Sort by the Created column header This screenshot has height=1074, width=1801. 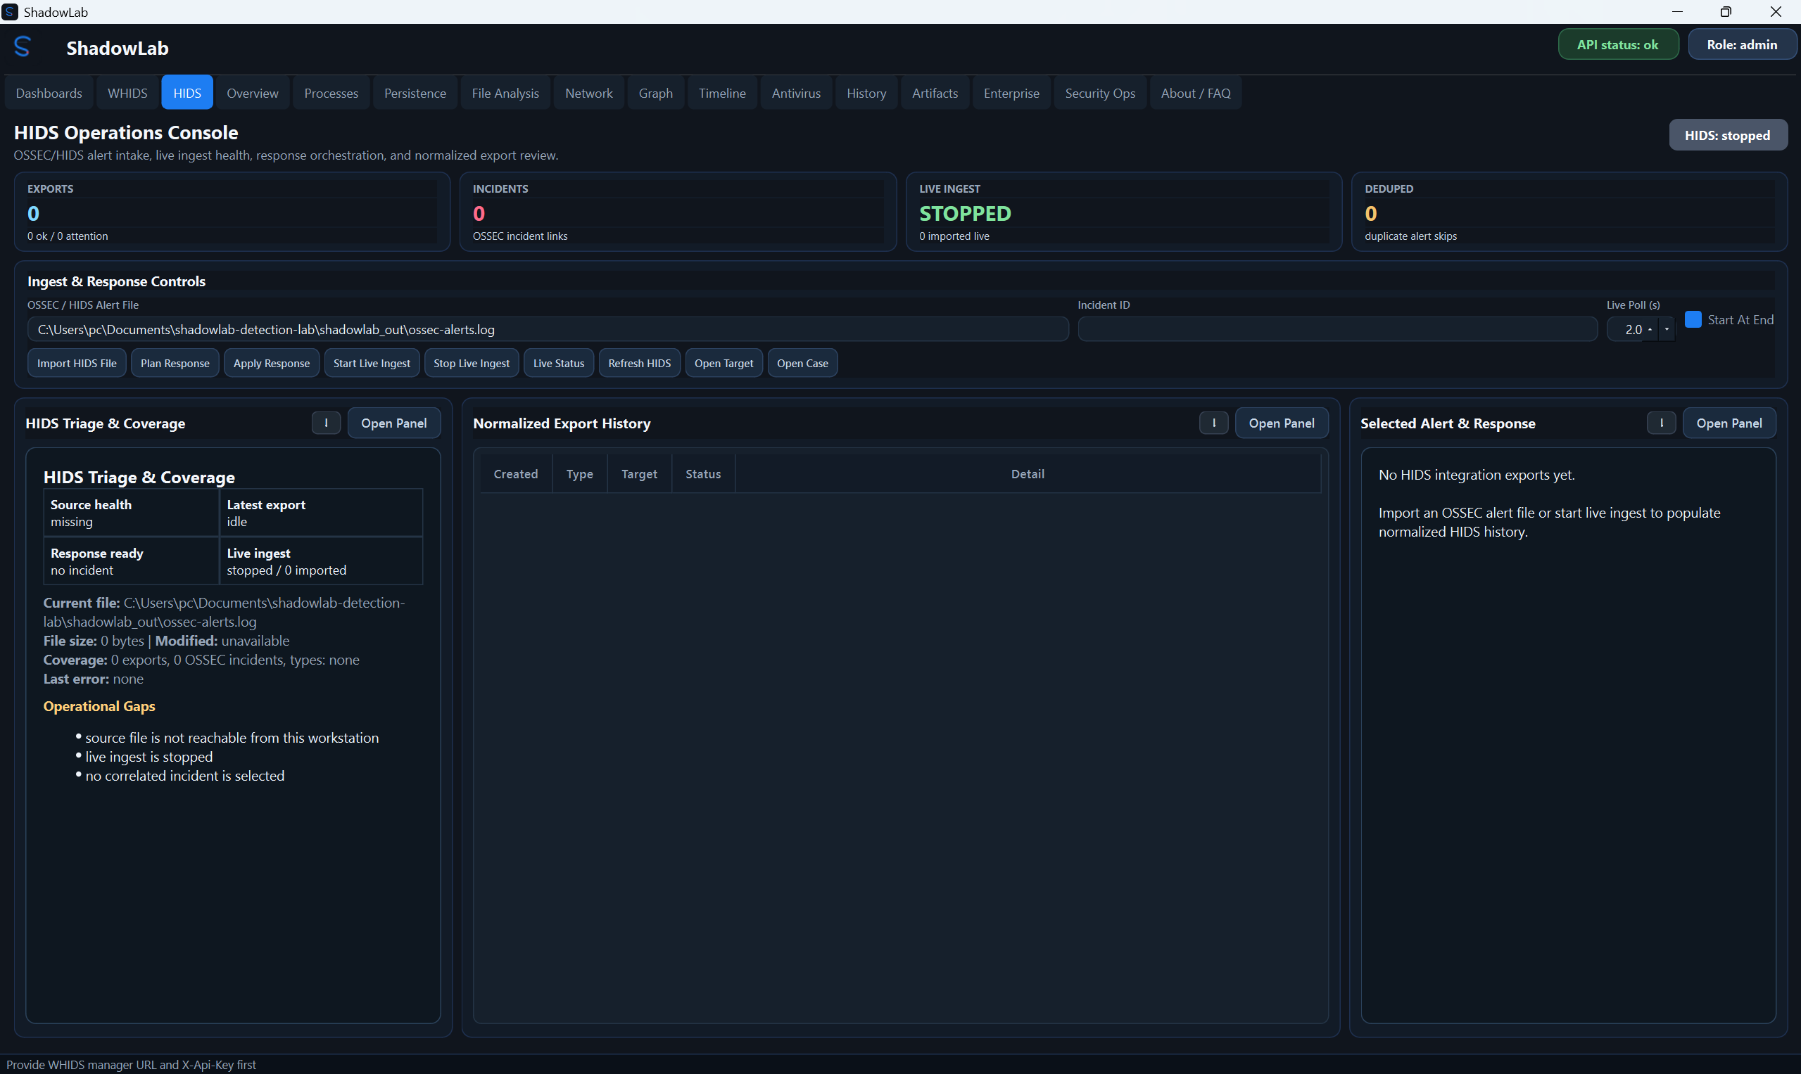click(516, 473)
